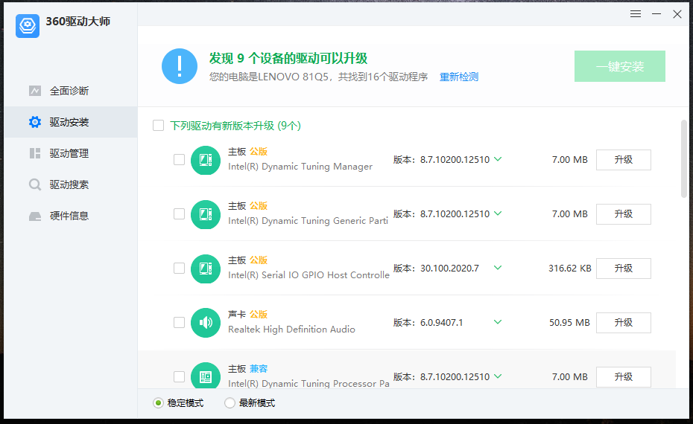This screenshot has height=424, width=693.
Task: Click the 全面诊断 sidebar icon
Action: (x=35, y=91)
